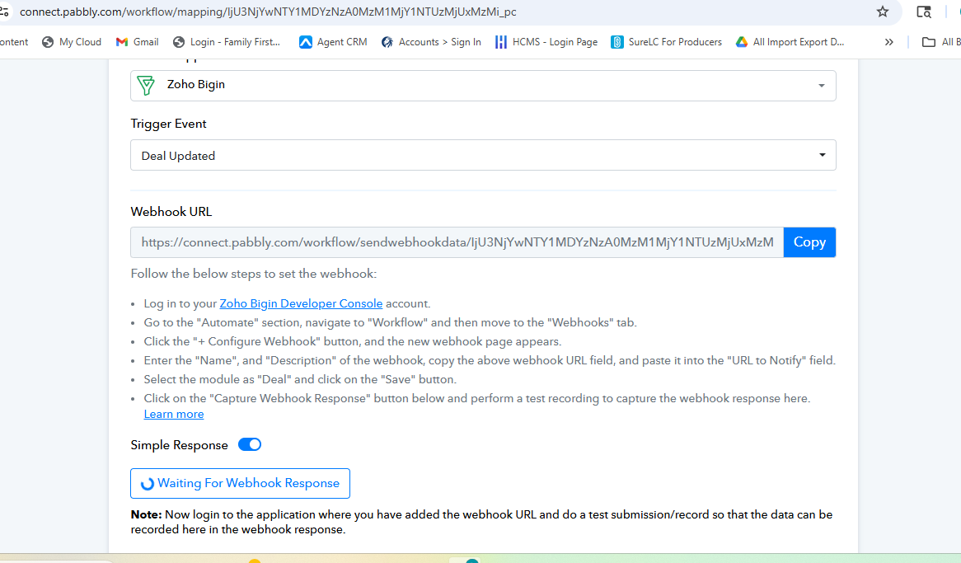961x563 pixels.
Task: Open the All Bookmarks folder icon
Action: 929,42
